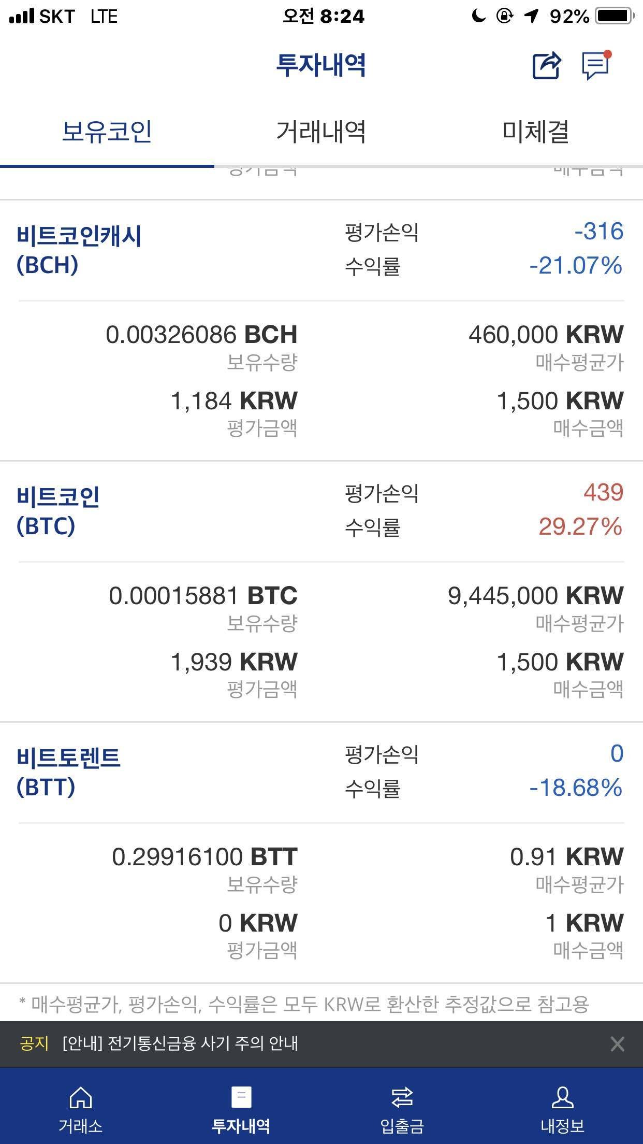Tap BTC holding amount 0.00015881 BTC
The width and height of the screenshot is (643, 1144).
point(203,596)
